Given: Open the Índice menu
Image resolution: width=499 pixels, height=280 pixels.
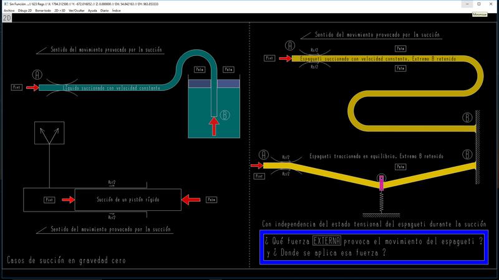Looking at the screenshot, I should [116, 11].
